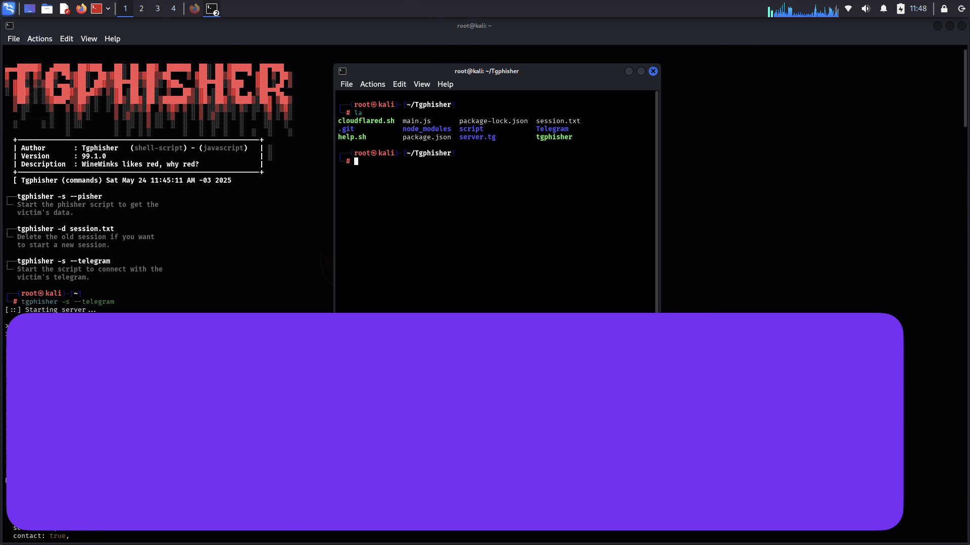Click the logout icon at far right
This screenshot has width=970, height=545.
961,9
